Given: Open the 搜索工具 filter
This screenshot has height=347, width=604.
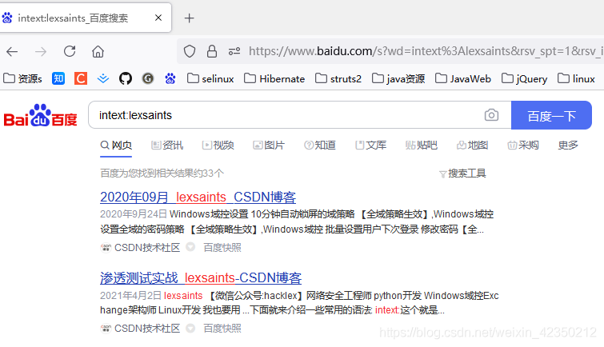Looking at the screenshot, I should 462,173.
